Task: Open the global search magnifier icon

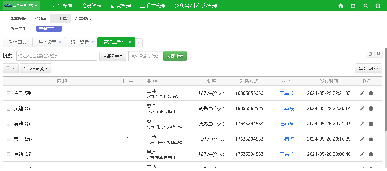Action: click(366, 5)
